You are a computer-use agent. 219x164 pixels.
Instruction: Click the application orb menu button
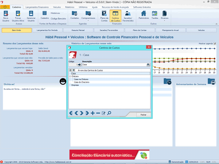(x=5, y=7)
